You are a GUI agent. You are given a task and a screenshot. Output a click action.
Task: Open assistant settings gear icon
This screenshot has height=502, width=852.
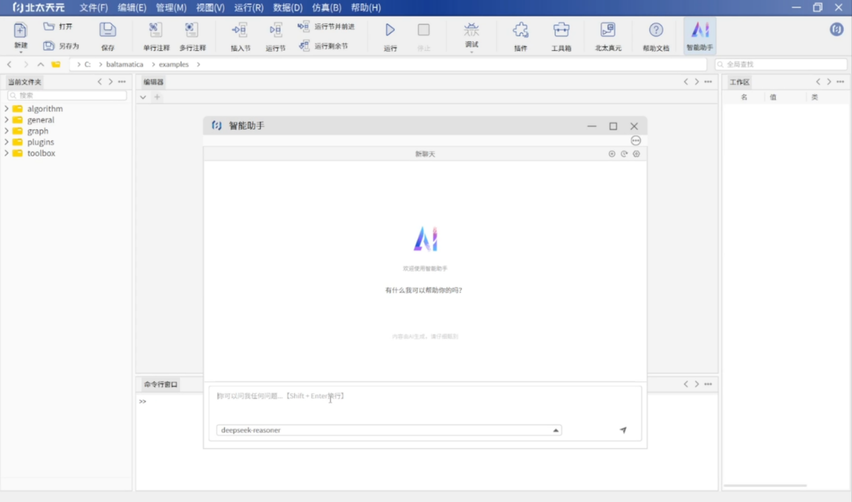pyautogui.click(x=636, y=154)
